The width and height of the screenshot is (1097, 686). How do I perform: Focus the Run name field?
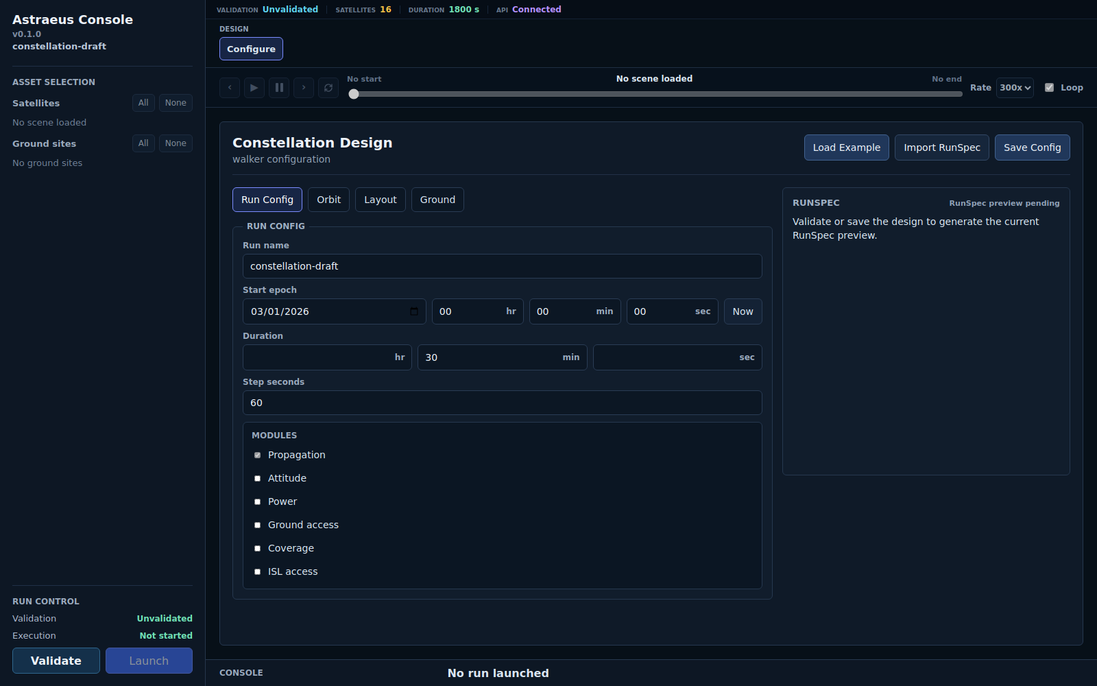503,266
